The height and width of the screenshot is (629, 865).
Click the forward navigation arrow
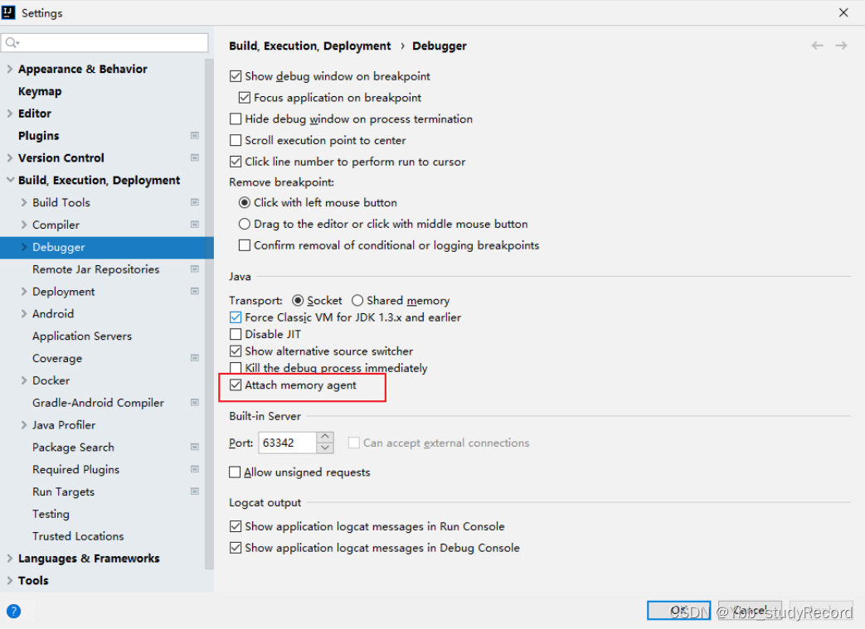click(x=841, y=46)
